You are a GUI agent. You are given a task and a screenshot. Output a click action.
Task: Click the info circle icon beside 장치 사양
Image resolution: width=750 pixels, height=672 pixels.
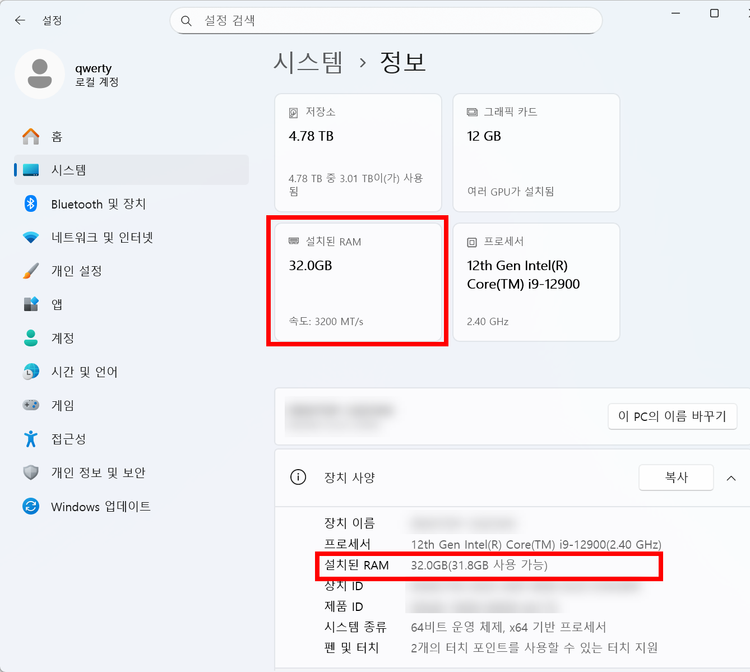(298, 477)
